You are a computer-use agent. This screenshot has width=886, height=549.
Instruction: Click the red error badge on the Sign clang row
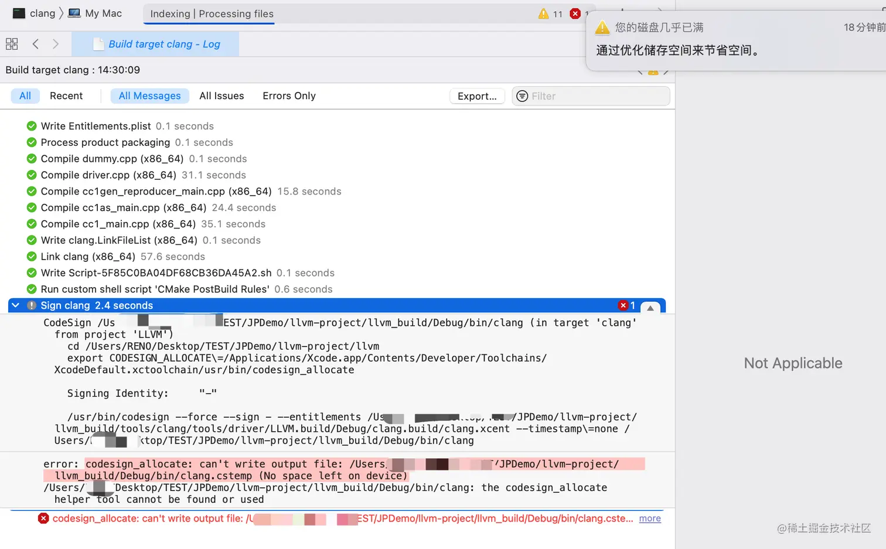tap(623, 305)
